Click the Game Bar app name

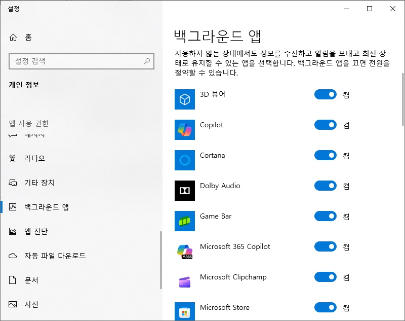pos(216,216)
